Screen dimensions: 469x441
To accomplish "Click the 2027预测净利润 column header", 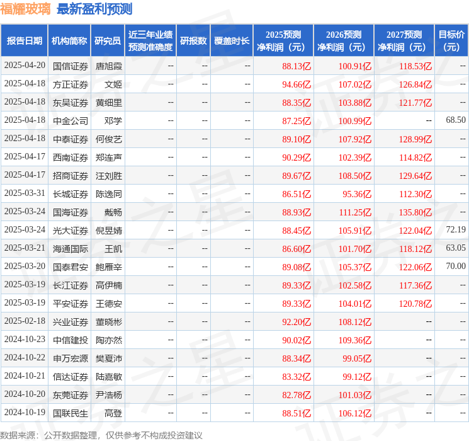I will click(404, 41).
